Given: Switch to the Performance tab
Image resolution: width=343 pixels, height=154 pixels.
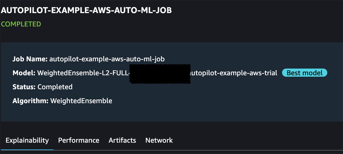Looking at the screenshot, I should coord(78,140).
